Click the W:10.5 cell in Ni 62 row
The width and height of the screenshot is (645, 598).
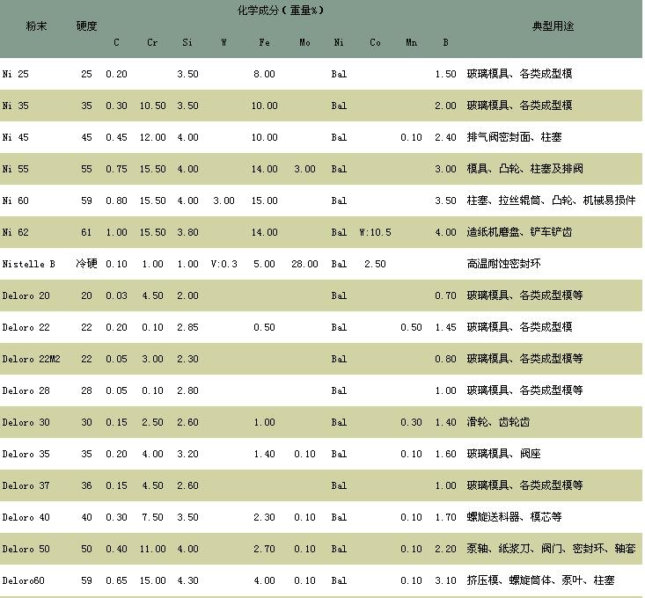click(375, 232)
